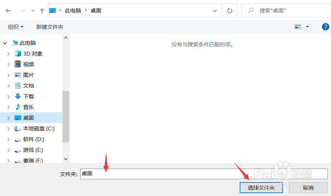Click the C: drive Windows icon
This screenshot has height=196, width=331.
pyautogui.click(x=17, y=129)
